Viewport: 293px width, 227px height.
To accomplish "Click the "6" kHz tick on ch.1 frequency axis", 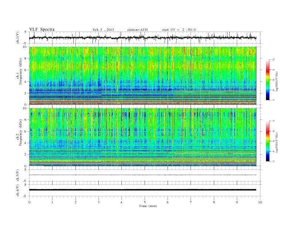I will pyautogui.click(x=26, y=70).
